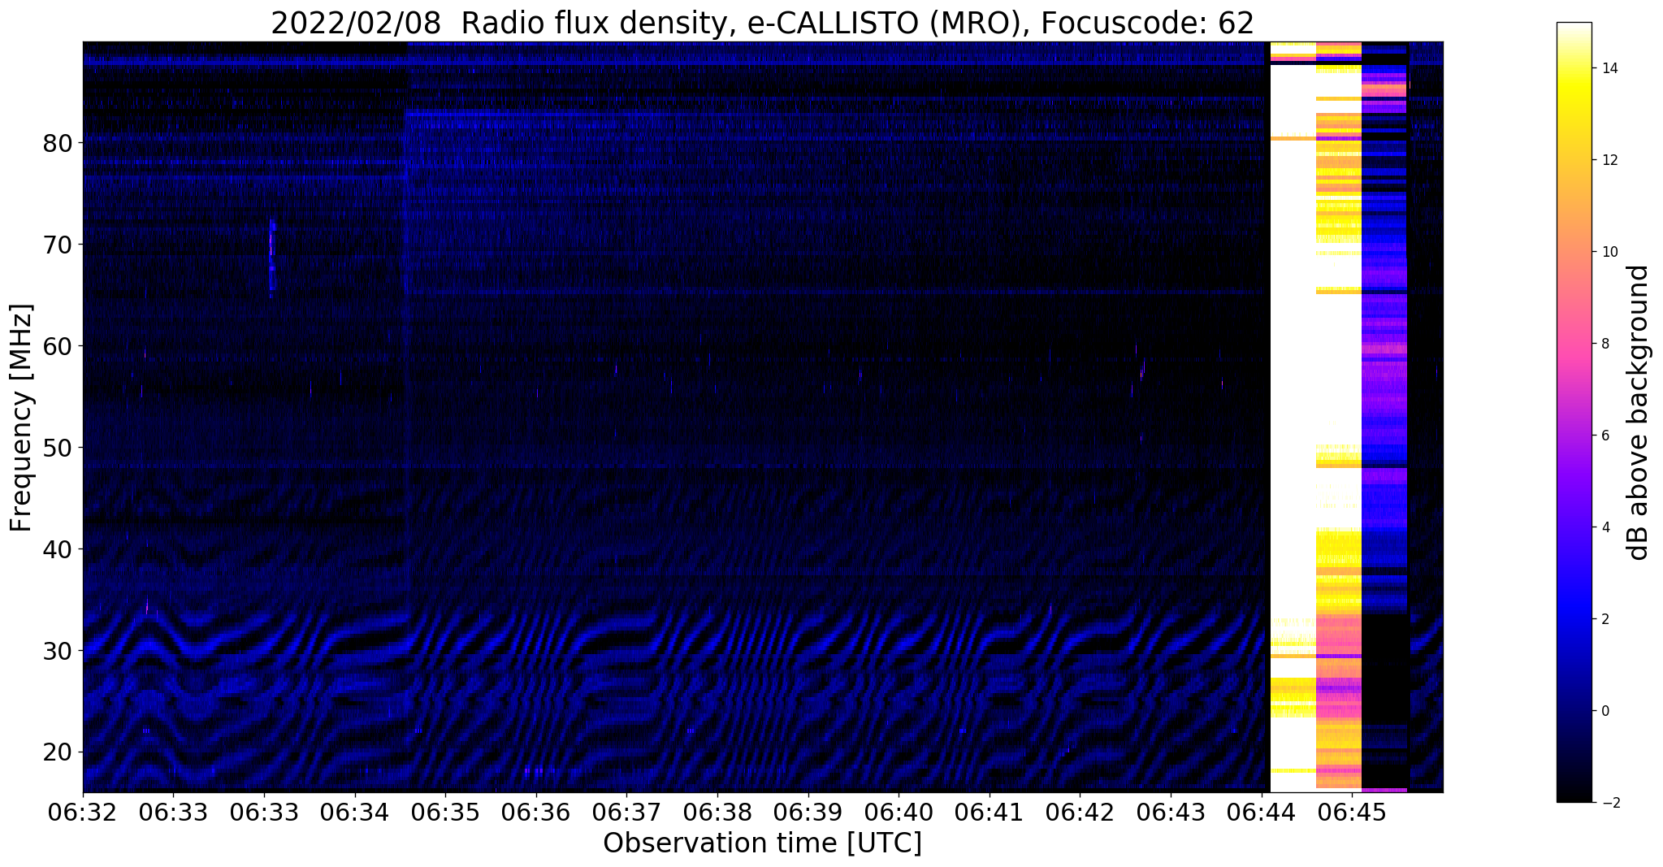
Task: Click the 50 MHz frequency tick label
Action: [x=58, y=449]
